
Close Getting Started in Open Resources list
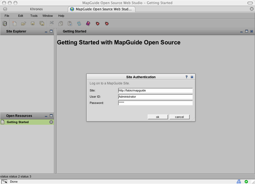coord(51,122)
